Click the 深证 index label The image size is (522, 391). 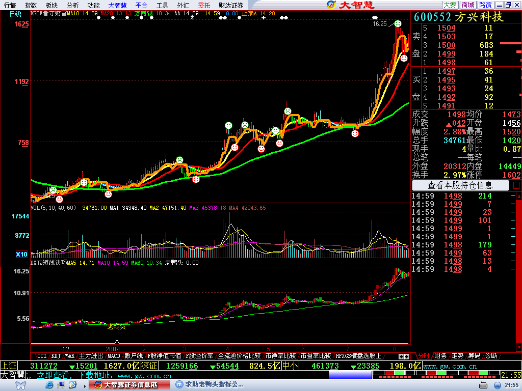(x=149, y=366)
